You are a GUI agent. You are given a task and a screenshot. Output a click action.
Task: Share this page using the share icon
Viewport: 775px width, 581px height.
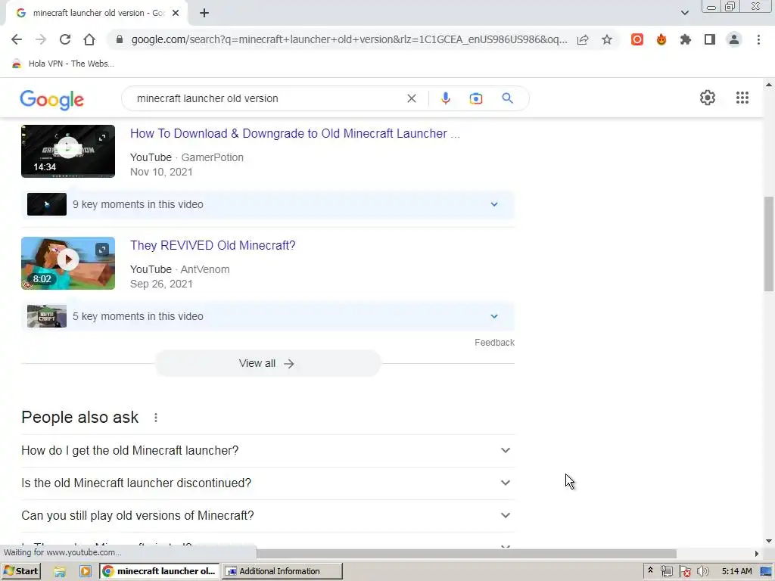pos(583,39)
